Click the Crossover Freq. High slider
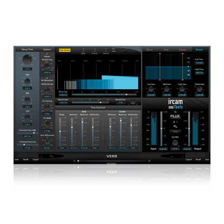This screenshot has height=224, width=224. 28,133
